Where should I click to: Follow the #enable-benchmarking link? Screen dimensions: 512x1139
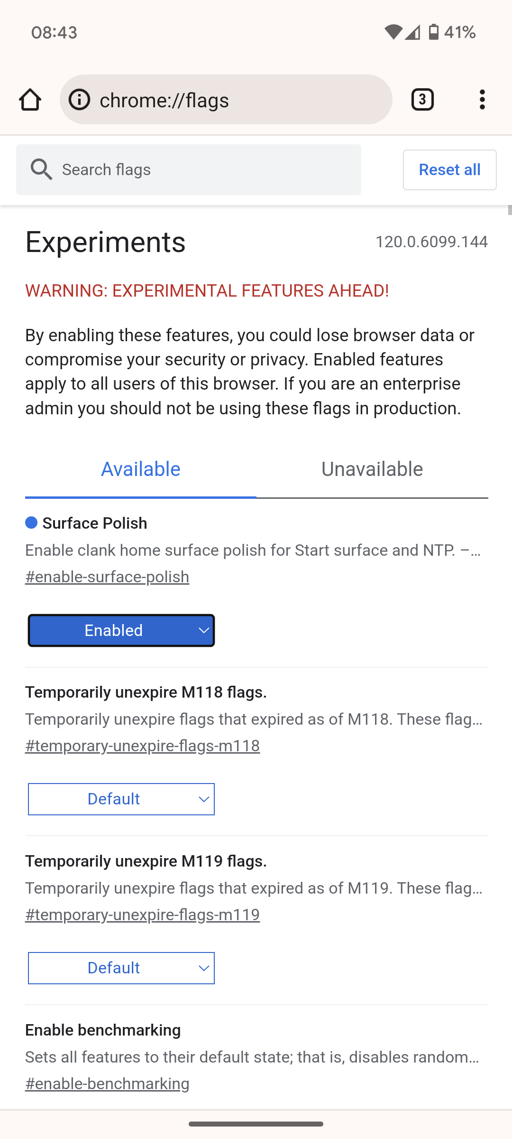pos(107,1084)
